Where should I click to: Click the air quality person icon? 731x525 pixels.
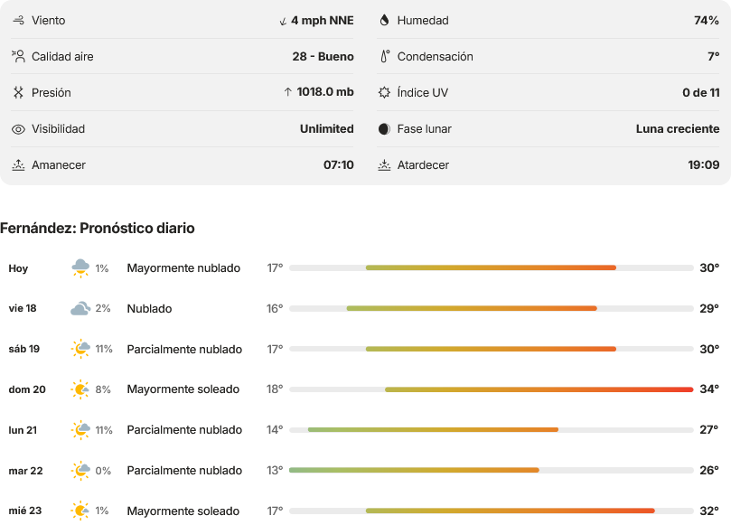18,56
